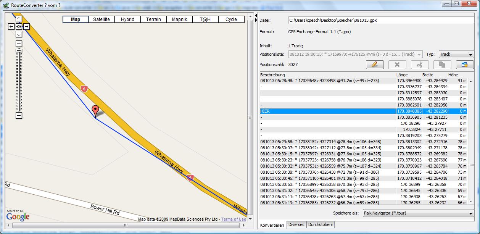This screenshot has height=234, width=480.
Task: Click latitude value -43.284394
Action: click(437, 87)
